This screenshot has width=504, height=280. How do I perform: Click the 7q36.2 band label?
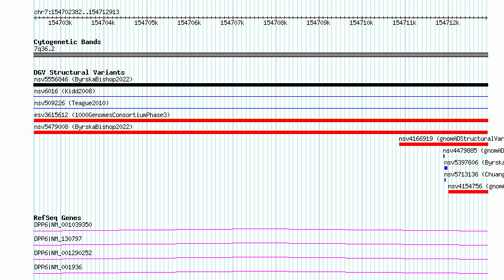click(44, 49)
